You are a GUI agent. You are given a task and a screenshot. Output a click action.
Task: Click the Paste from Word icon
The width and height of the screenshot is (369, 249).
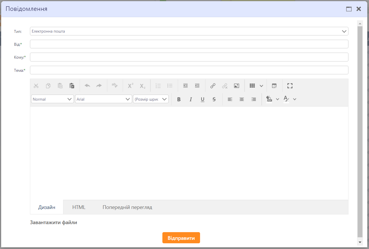point(72,86)
